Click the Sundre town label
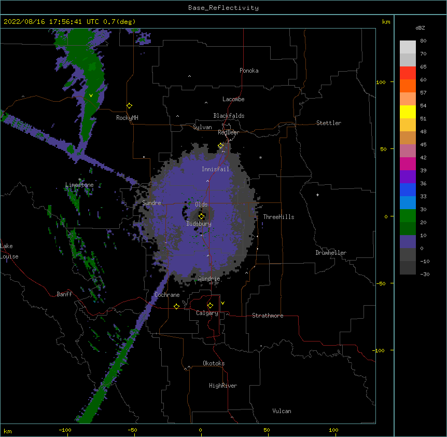This screenshot has width=447, height=437. point(151,203)
